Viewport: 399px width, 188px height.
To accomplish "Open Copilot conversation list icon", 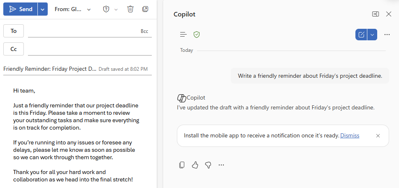I will 183,34.
